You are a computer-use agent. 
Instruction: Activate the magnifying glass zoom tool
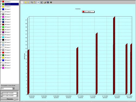(32, 2)
